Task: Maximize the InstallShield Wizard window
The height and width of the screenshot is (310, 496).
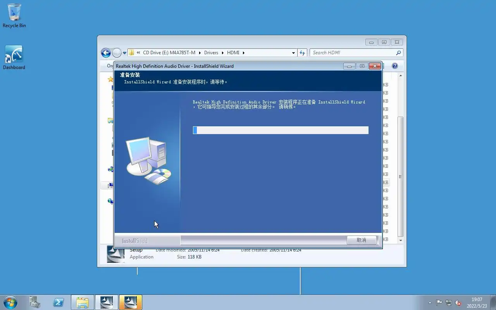Action: 362,66
